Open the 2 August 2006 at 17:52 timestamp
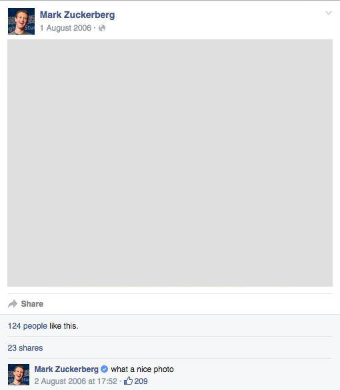This screenshot has height=390, width=340. click(75, 381)
